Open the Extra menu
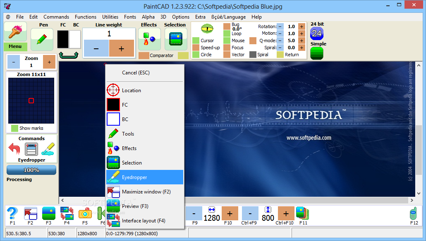The height and width of the screenshot is (241, 426). click(200, 17)
